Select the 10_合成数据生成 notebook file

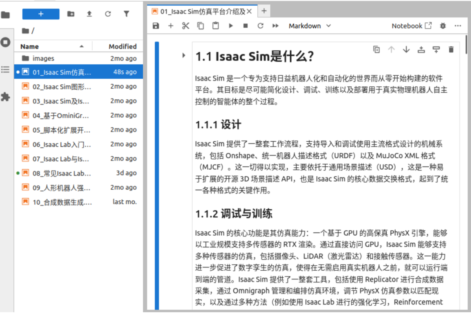[x=79, y=202]
